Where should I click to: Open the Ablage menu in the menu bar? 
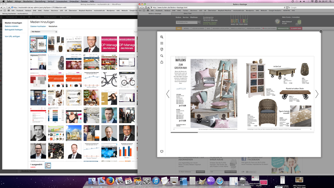pyautogui.click(x=18, y=1)
